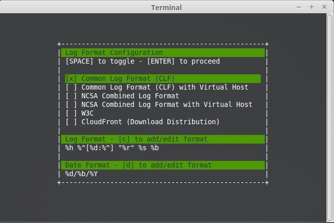Screen dimensions: 334x223
Task: Uncheck the Common Log Format (CLF) checkbox
Action: (71, 79)
